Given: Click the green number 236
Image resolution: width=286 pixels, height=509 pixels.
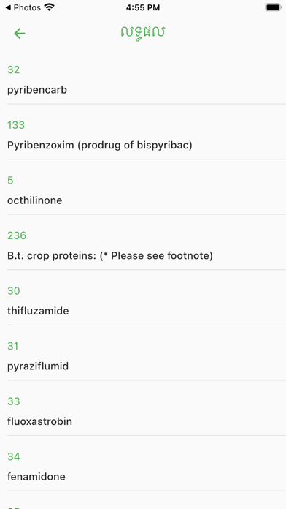Looking at the screenshot, I should point(17,235).
